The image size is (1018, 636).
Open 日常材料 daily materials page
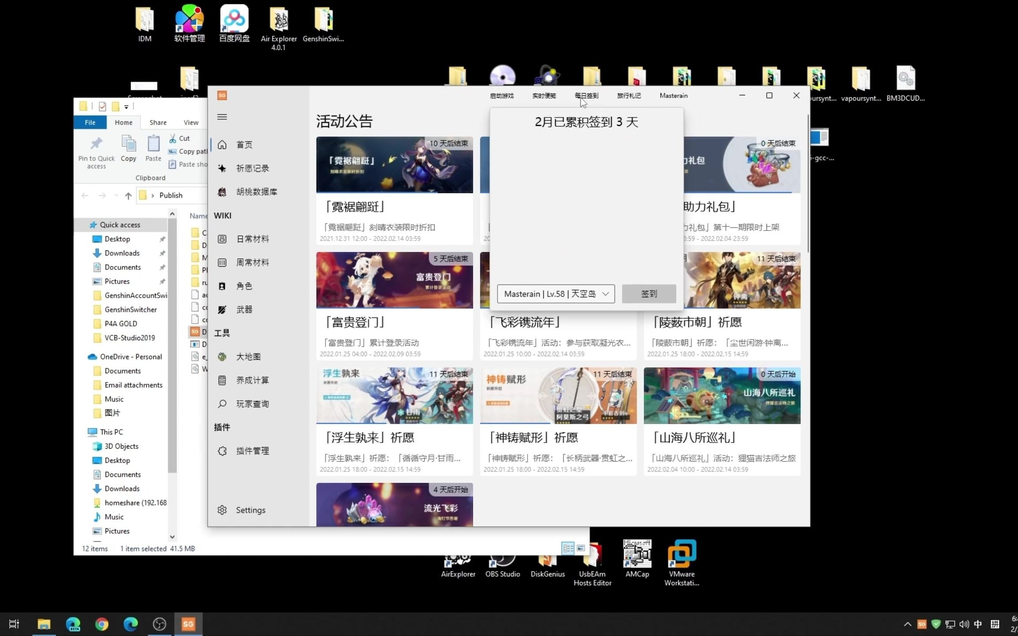pos(252,239)
